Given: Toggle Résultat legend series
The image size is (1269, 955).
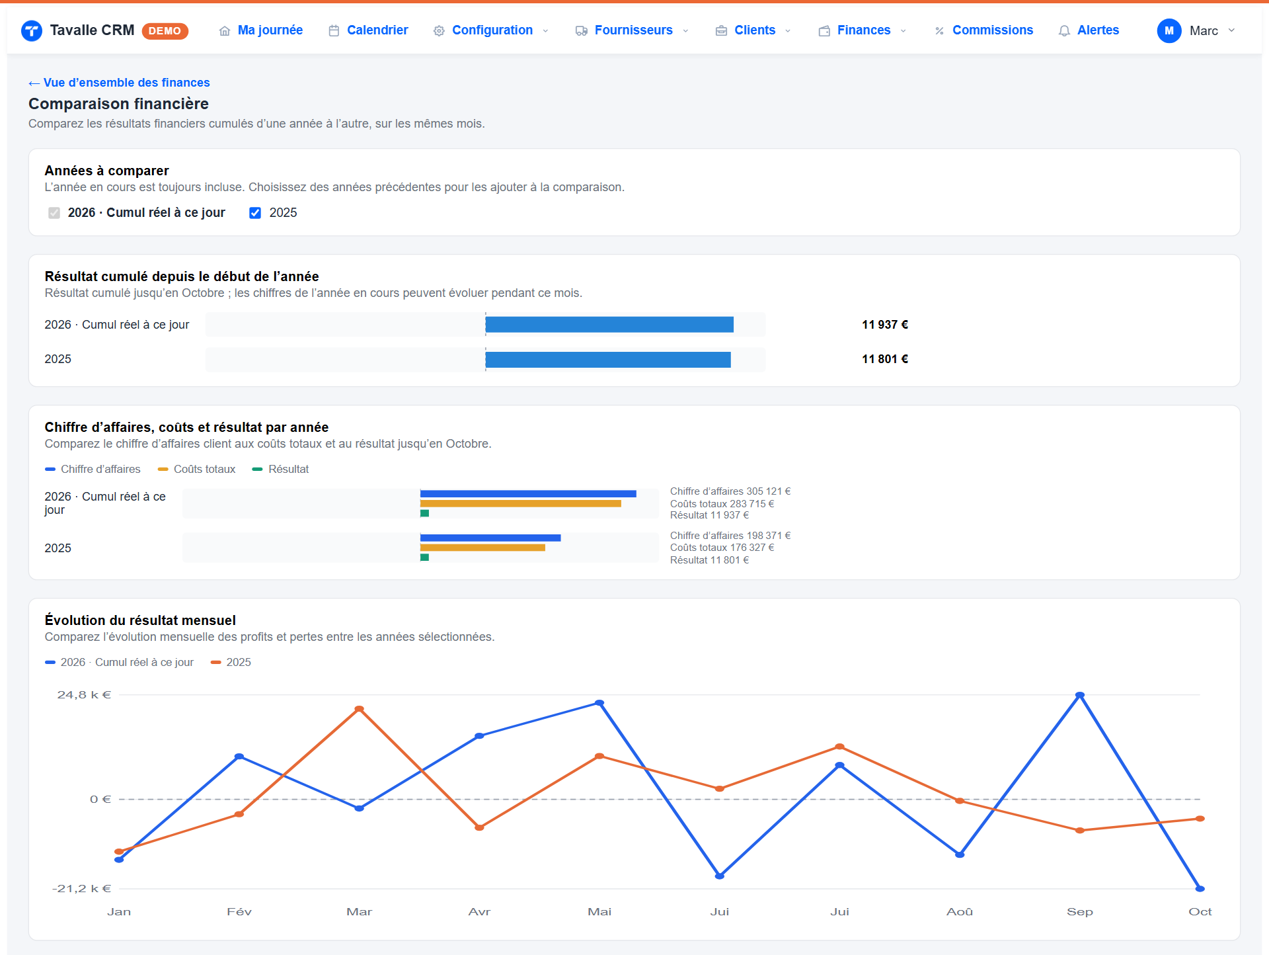Looking at the screenshot, I should point(280,469).
